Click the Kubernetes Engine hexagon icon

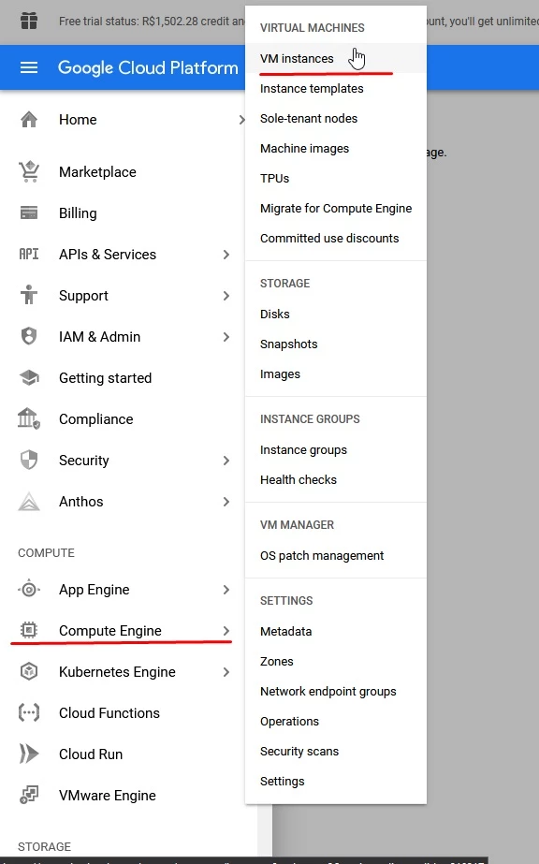click(x=29, y=671)
